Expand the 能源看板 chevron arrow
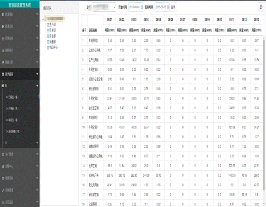The image size is (266, 207). click(37, 14)
